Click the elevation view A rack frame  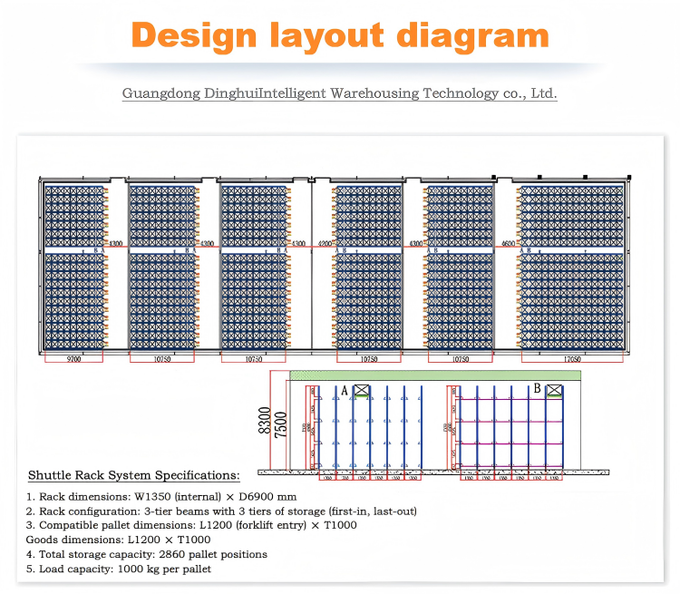click(x=370, y=427)
